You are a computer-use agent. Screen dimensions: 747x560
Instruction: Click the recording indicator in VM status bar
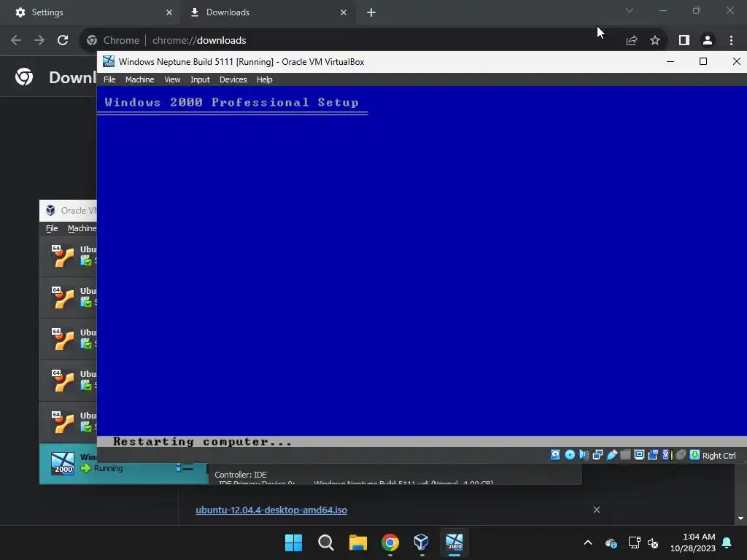click(653, 455)
